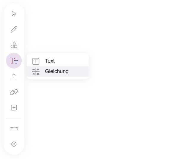Image resolution: width=174 pixels, height=162 pixels.
Task: Choose the pencil drawing tool
Action: click(x=14, y=29)
